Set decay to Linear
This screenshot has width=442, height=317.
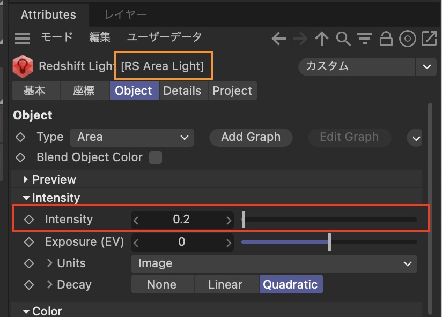[225, 284]
